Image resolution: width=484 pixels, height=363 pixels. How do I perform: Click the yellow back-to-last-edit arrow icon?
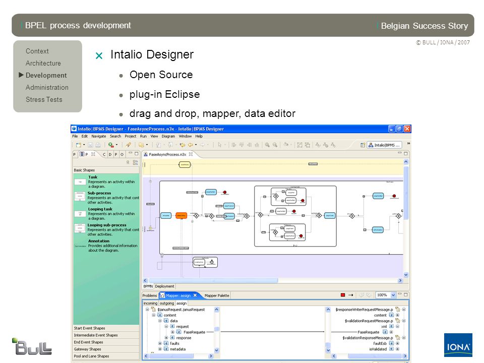point(183,145)
